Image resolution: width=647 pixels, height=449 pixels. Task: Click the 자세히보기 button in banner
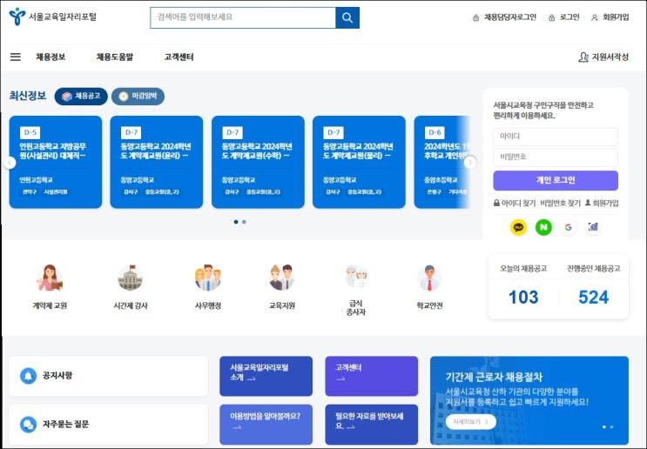[x=471, y=422]
